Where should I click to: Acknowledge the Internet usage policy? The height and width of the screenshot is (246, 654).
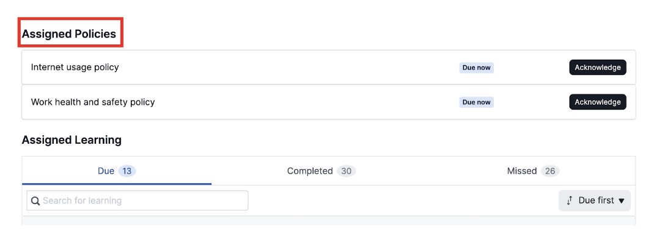click(597, 68)
